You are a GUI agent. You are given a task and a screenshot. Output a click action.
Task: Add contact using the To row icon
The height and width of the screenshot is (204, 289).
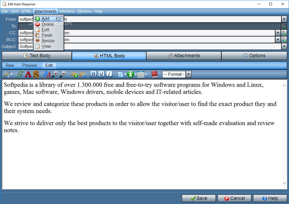[284, 26]
